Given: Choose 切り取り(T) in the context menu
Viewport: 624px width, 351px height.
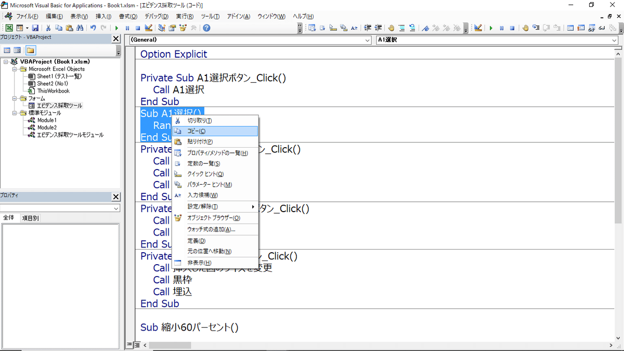Looking at the screenshot, I should tap(215, 121).
